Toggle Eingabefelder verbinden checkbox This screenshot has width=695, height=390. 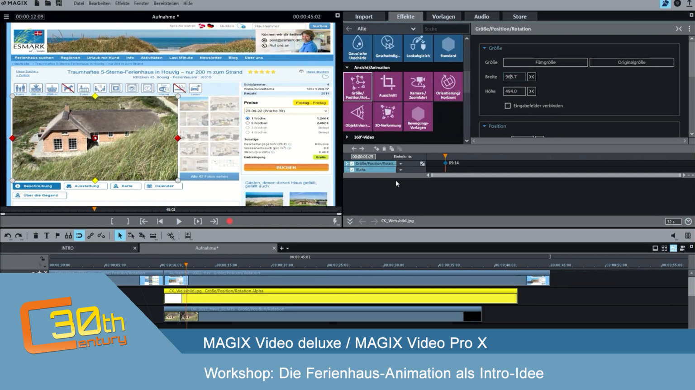[508, 106]
